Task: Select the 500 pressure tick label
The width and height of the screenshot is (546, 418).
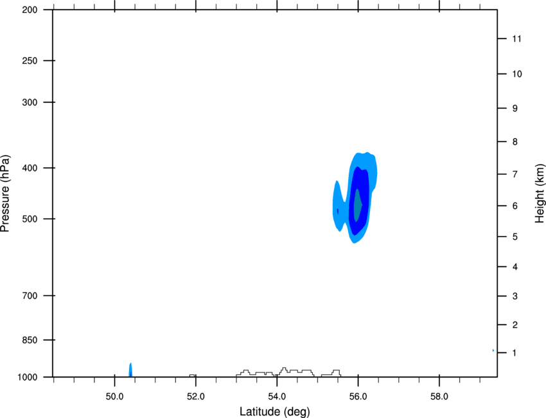Action: 30,219
